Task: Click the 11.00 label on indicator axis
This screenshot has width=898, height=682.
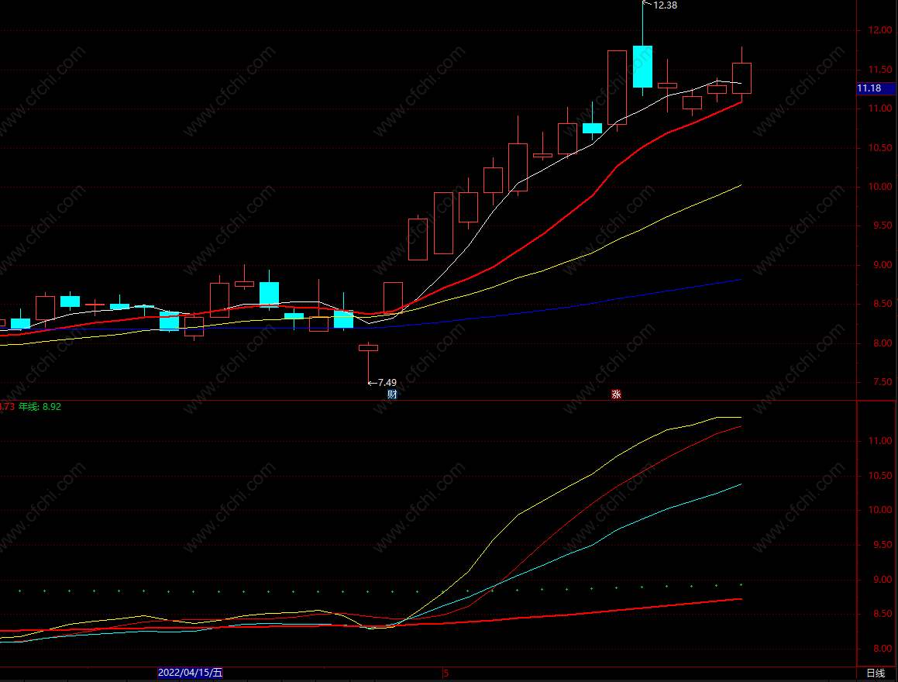Action: point(880,441)
